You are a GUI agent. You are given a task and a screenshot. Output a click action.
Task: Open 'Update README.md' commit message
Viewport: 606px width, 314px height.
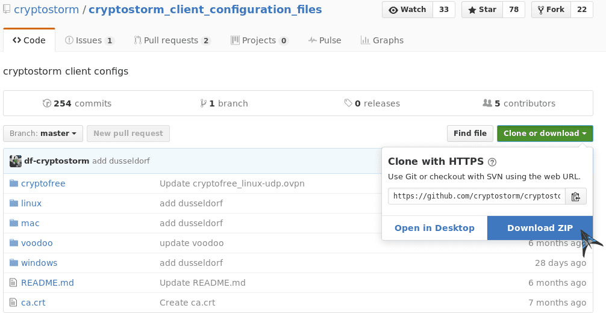[x=202, y=283]
